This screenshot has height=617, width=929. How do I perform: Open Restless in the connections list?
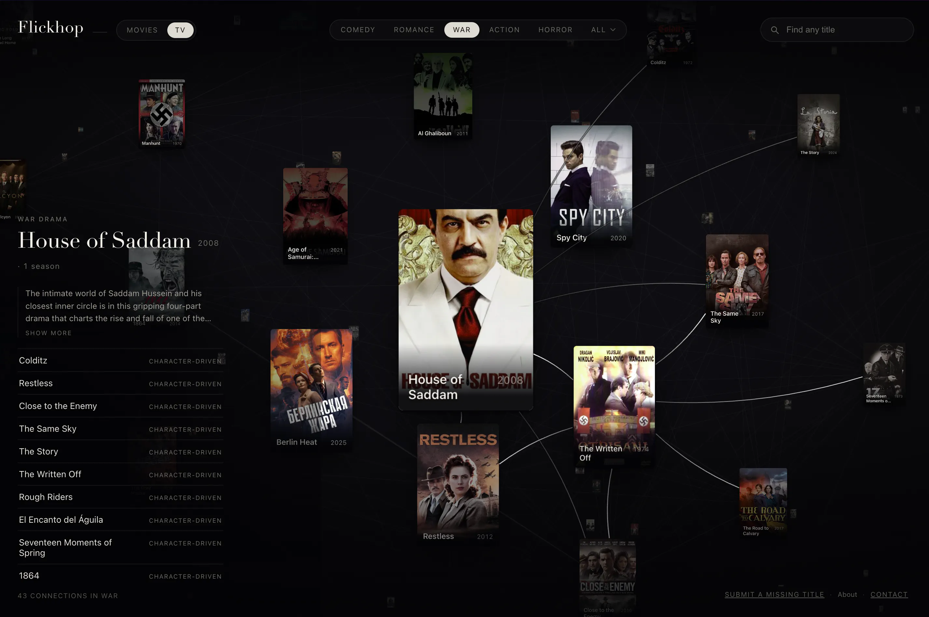[120, 383]
